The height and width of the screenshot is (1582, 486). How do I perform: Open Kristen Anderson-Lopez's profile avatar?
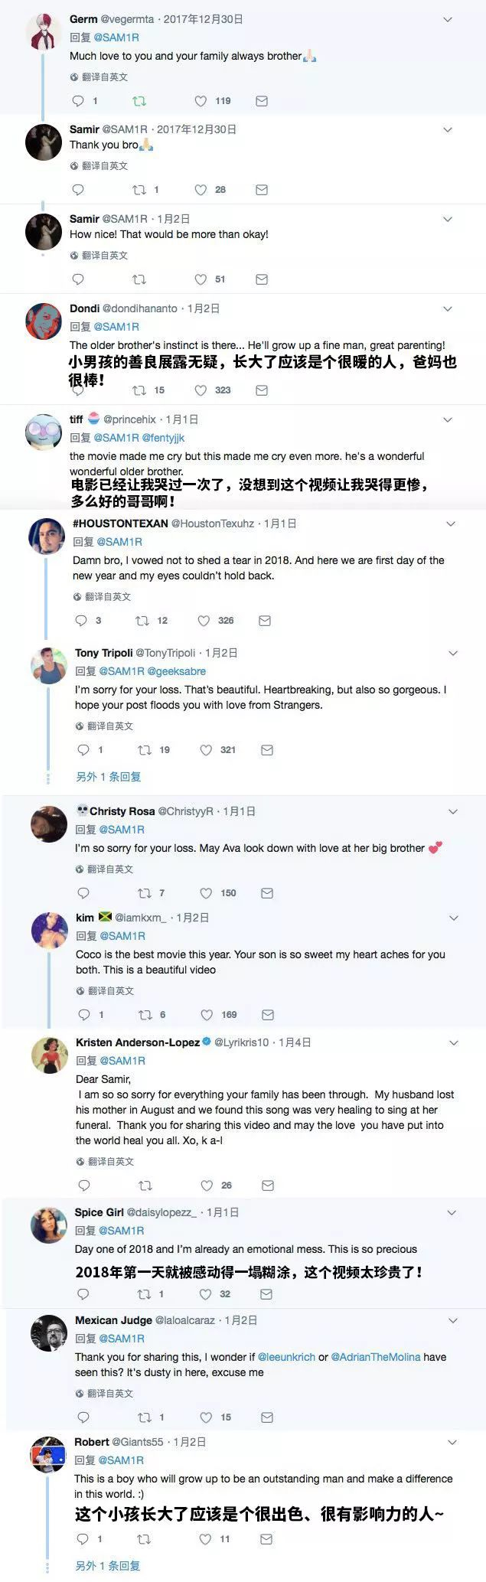click(x=49, y=1056)
